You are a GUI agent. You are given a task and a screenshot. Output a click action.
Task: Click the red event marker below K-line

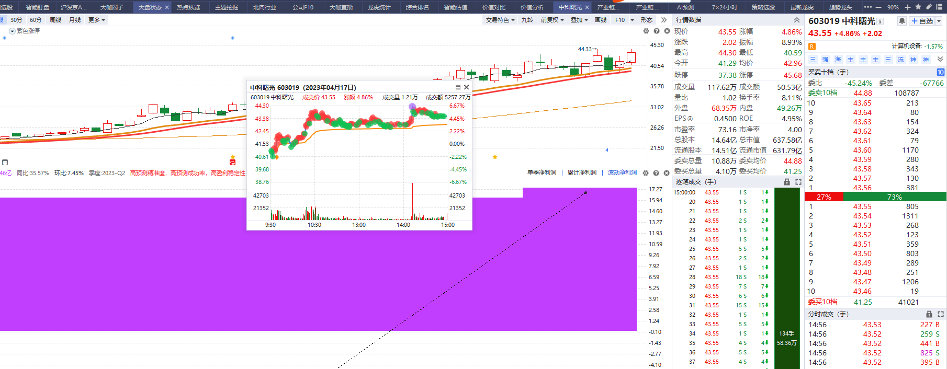coord(233,162)
